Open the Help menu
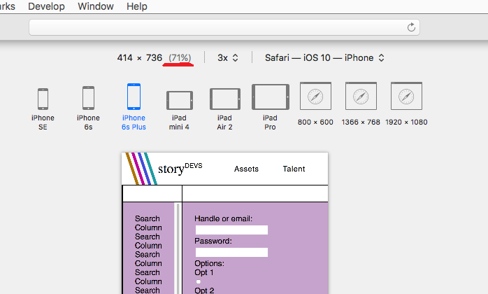Screen dimensions: 488x294 137,6
